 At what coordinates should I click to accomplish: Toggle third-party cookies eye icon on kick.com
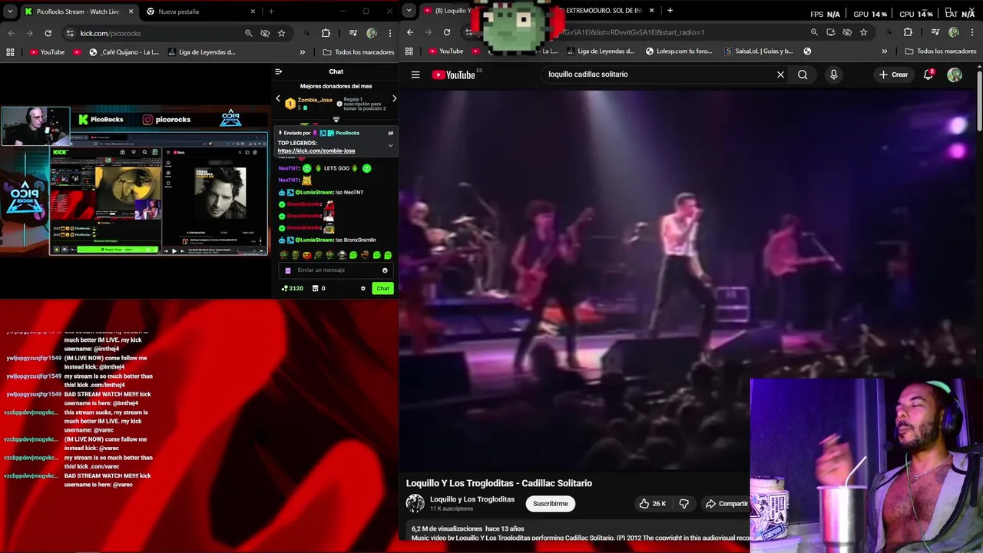[x=265, y=33]
